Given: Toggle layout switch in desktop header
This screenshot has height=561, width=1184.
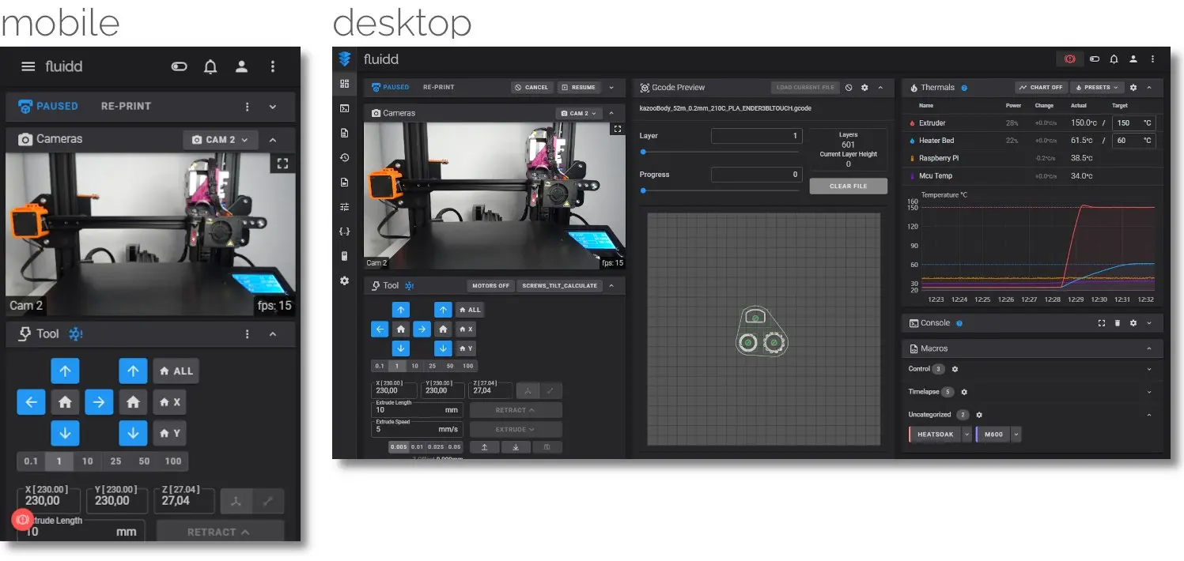Looking at the screenshot, I should point(1095,59).
